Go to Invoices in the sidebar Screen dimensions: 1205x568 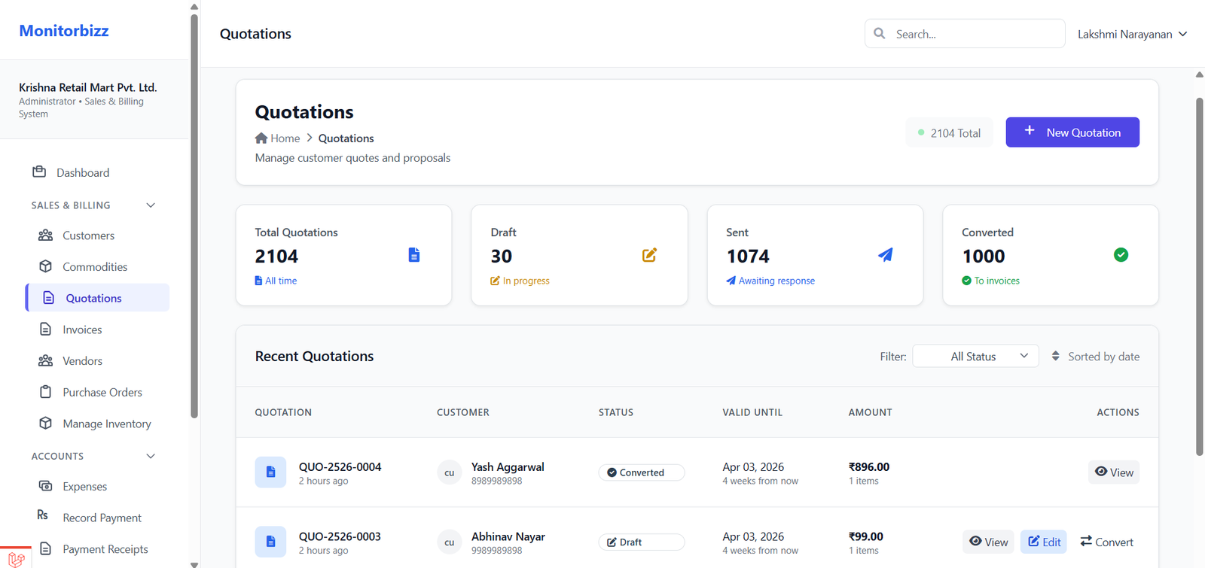click(82, 330)
